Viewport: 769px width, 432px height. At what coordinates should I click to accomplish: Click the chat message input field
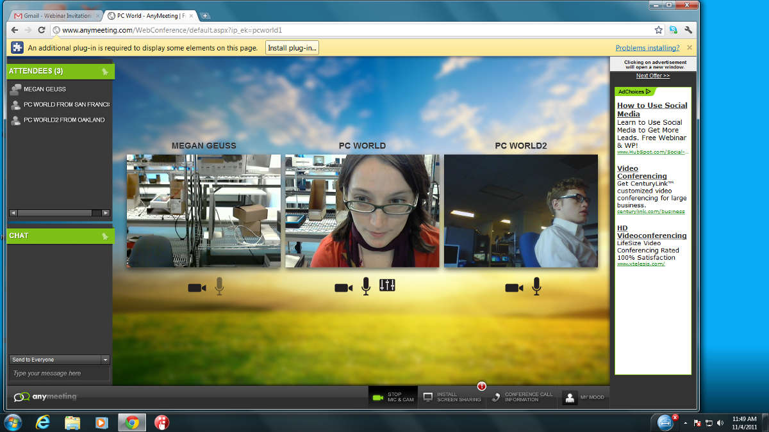point(60,373)
